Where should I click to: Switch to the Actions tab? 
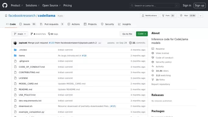coord(74,24)
